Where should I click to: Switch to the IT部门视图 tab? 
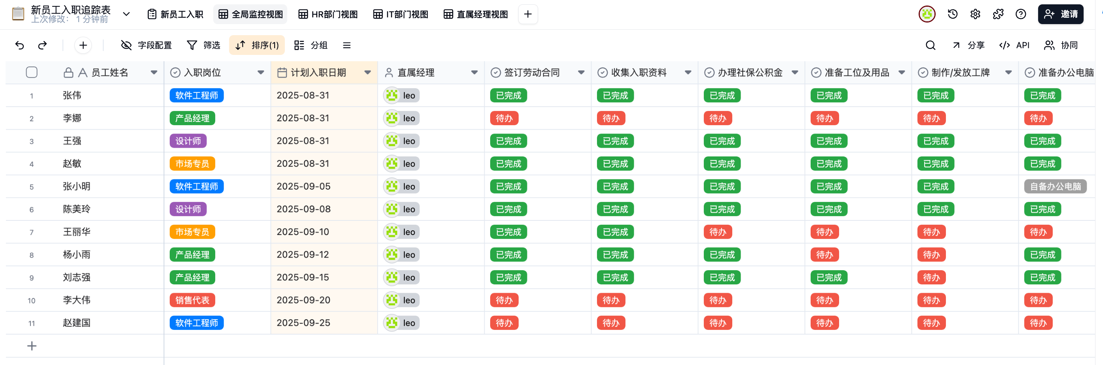[x=401, y=14]
